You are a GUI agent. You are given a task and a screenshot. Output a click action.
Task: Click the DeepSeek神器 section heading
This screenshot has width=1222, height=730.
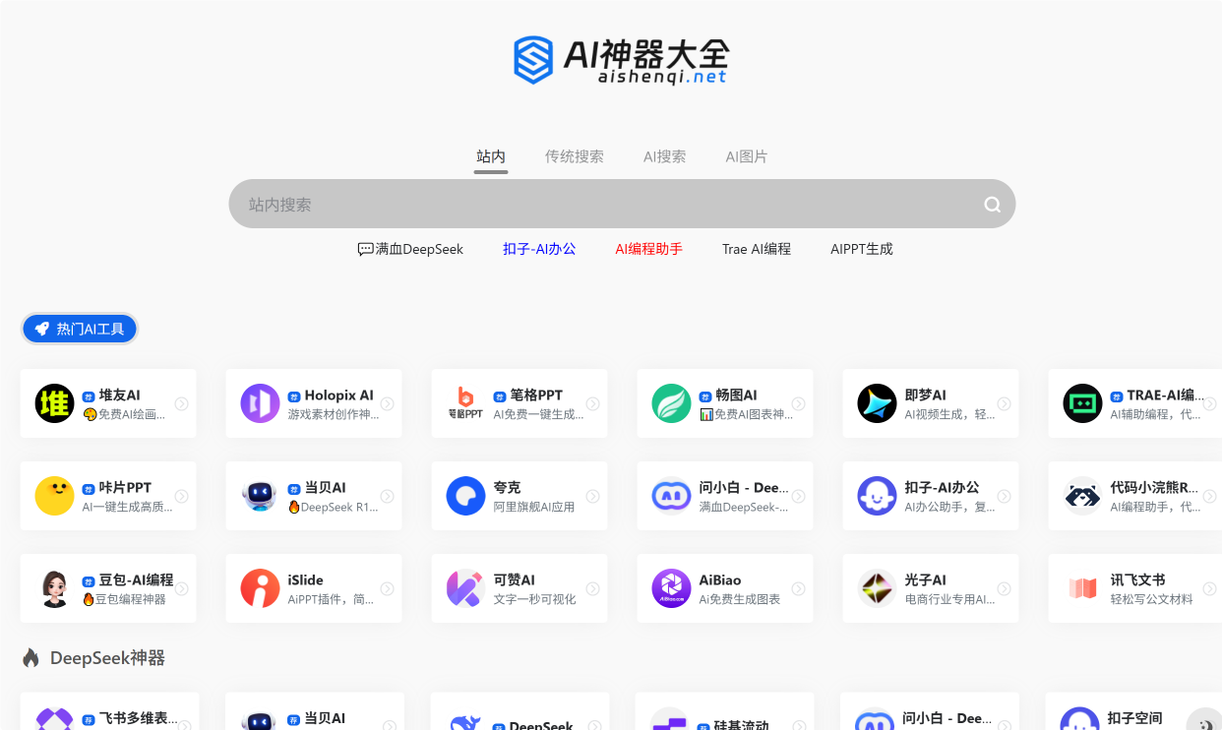click(107, 658)
